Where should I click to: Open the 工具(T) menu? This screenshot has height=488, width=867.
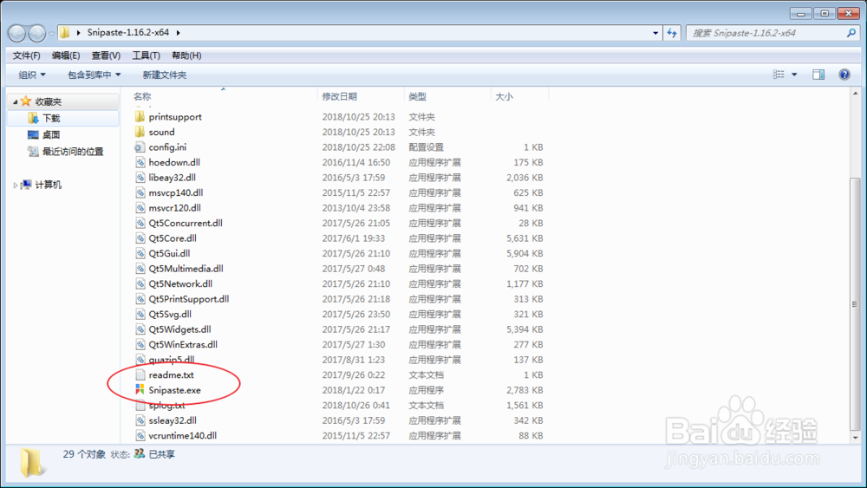coord(146,55)
